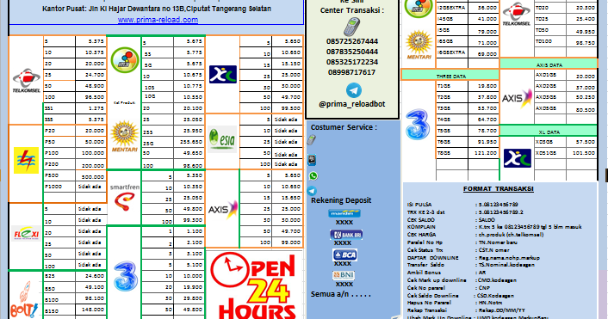Viewport: 608px width, 319px height.
Task: Click the 96.500 Telkomsel price cell
Action: click(90, 97)
